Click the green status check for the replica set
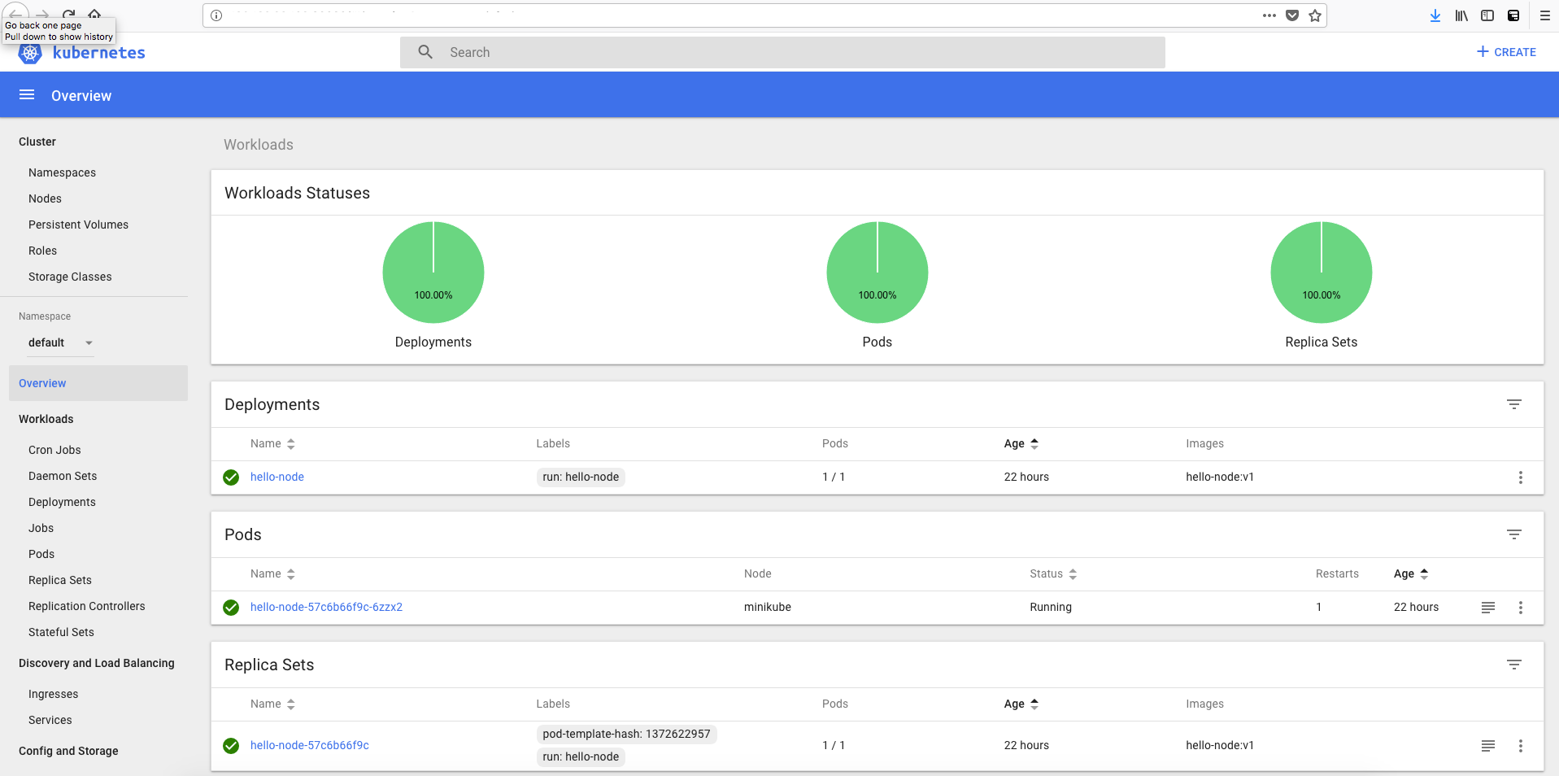1559x776 pixels. click(x=231, y=746)
